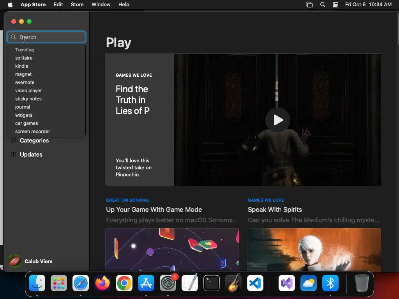This screenshot has width=399, height=299.
Task: Click the magnifier icon in the search field
Action: [13, 37]
